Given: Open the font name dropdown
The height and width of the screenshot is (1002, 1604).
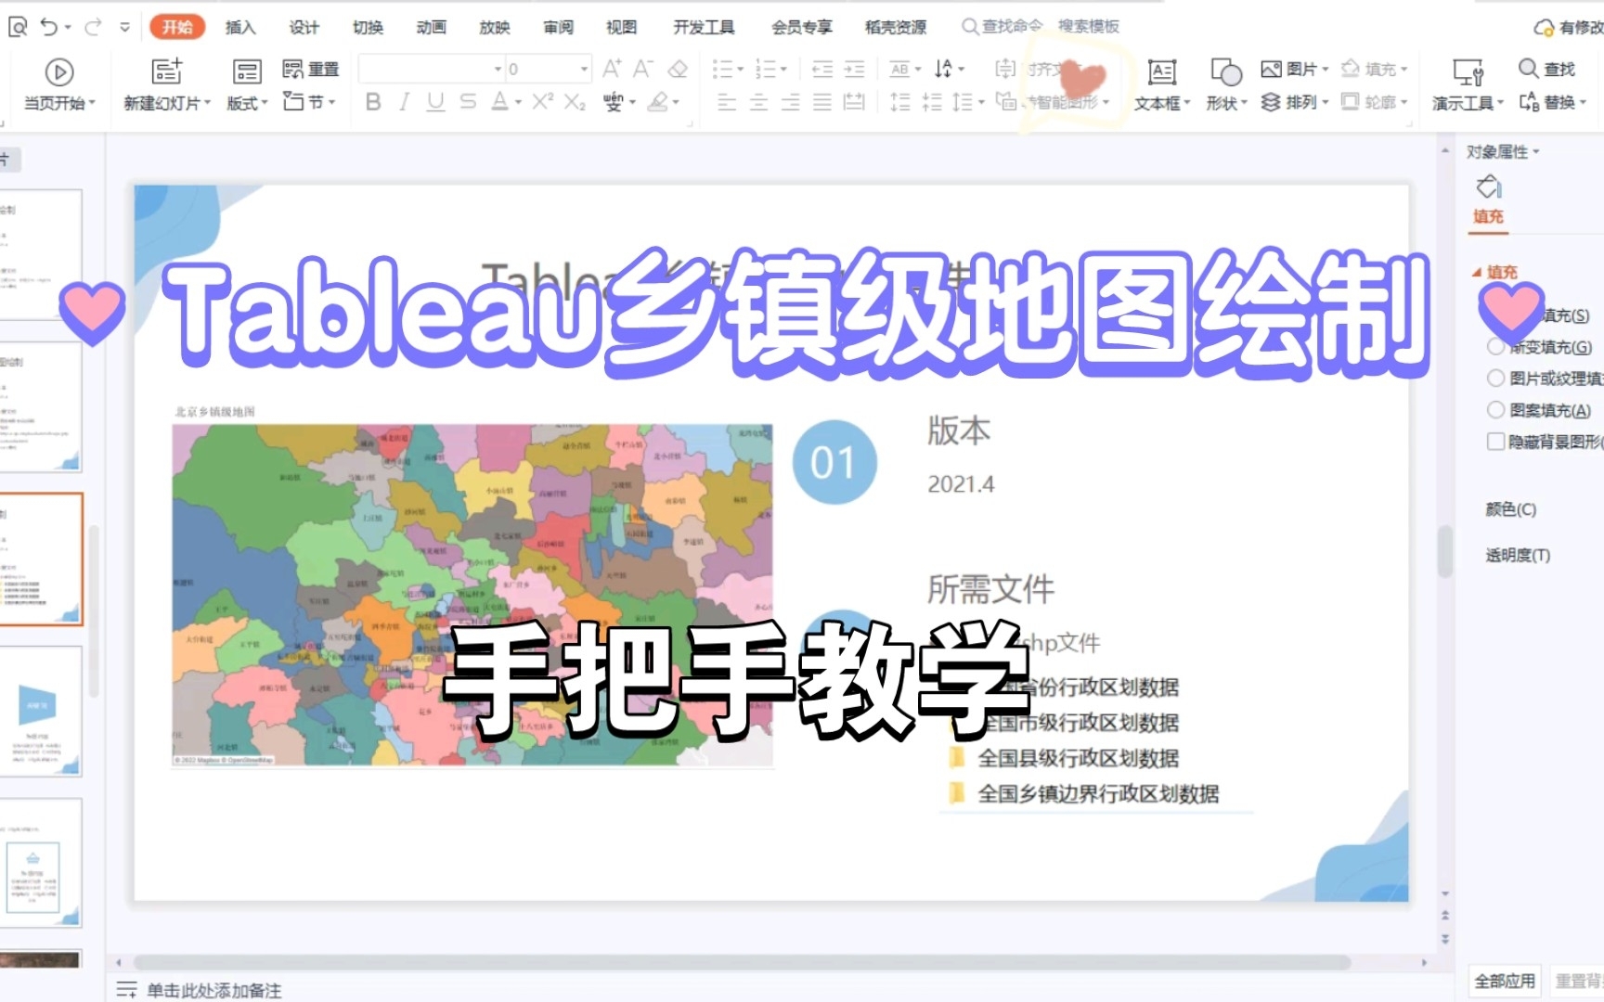Looking at the screenshot, I should pyautogui.click(x=498, y=69).
